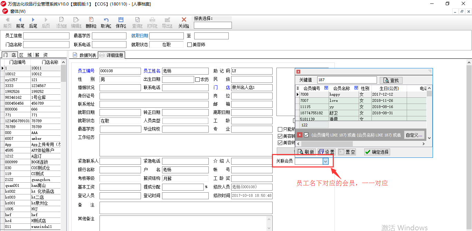Click the 查找 search button
This screenshot has height=231, width=472.
coord(391,80)
